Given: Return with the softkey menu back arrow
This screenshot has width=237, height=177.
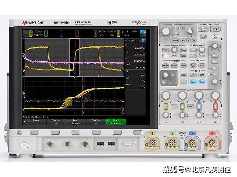Looking at the screenshot, I should coord(24,122).
